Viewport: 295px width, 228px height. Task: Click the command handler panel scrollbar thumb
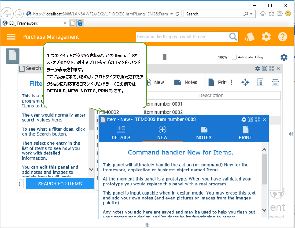(264, 169)
